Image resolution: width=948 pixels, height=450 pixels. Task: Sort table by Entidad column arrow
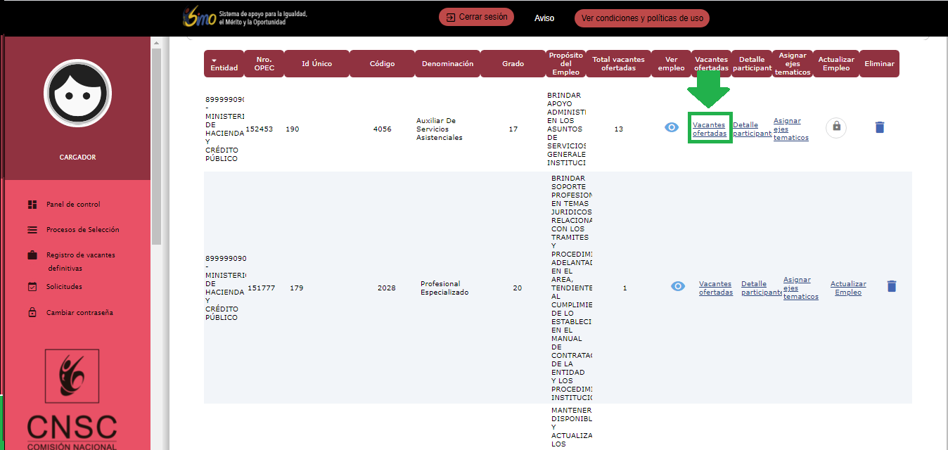[214, 60]
